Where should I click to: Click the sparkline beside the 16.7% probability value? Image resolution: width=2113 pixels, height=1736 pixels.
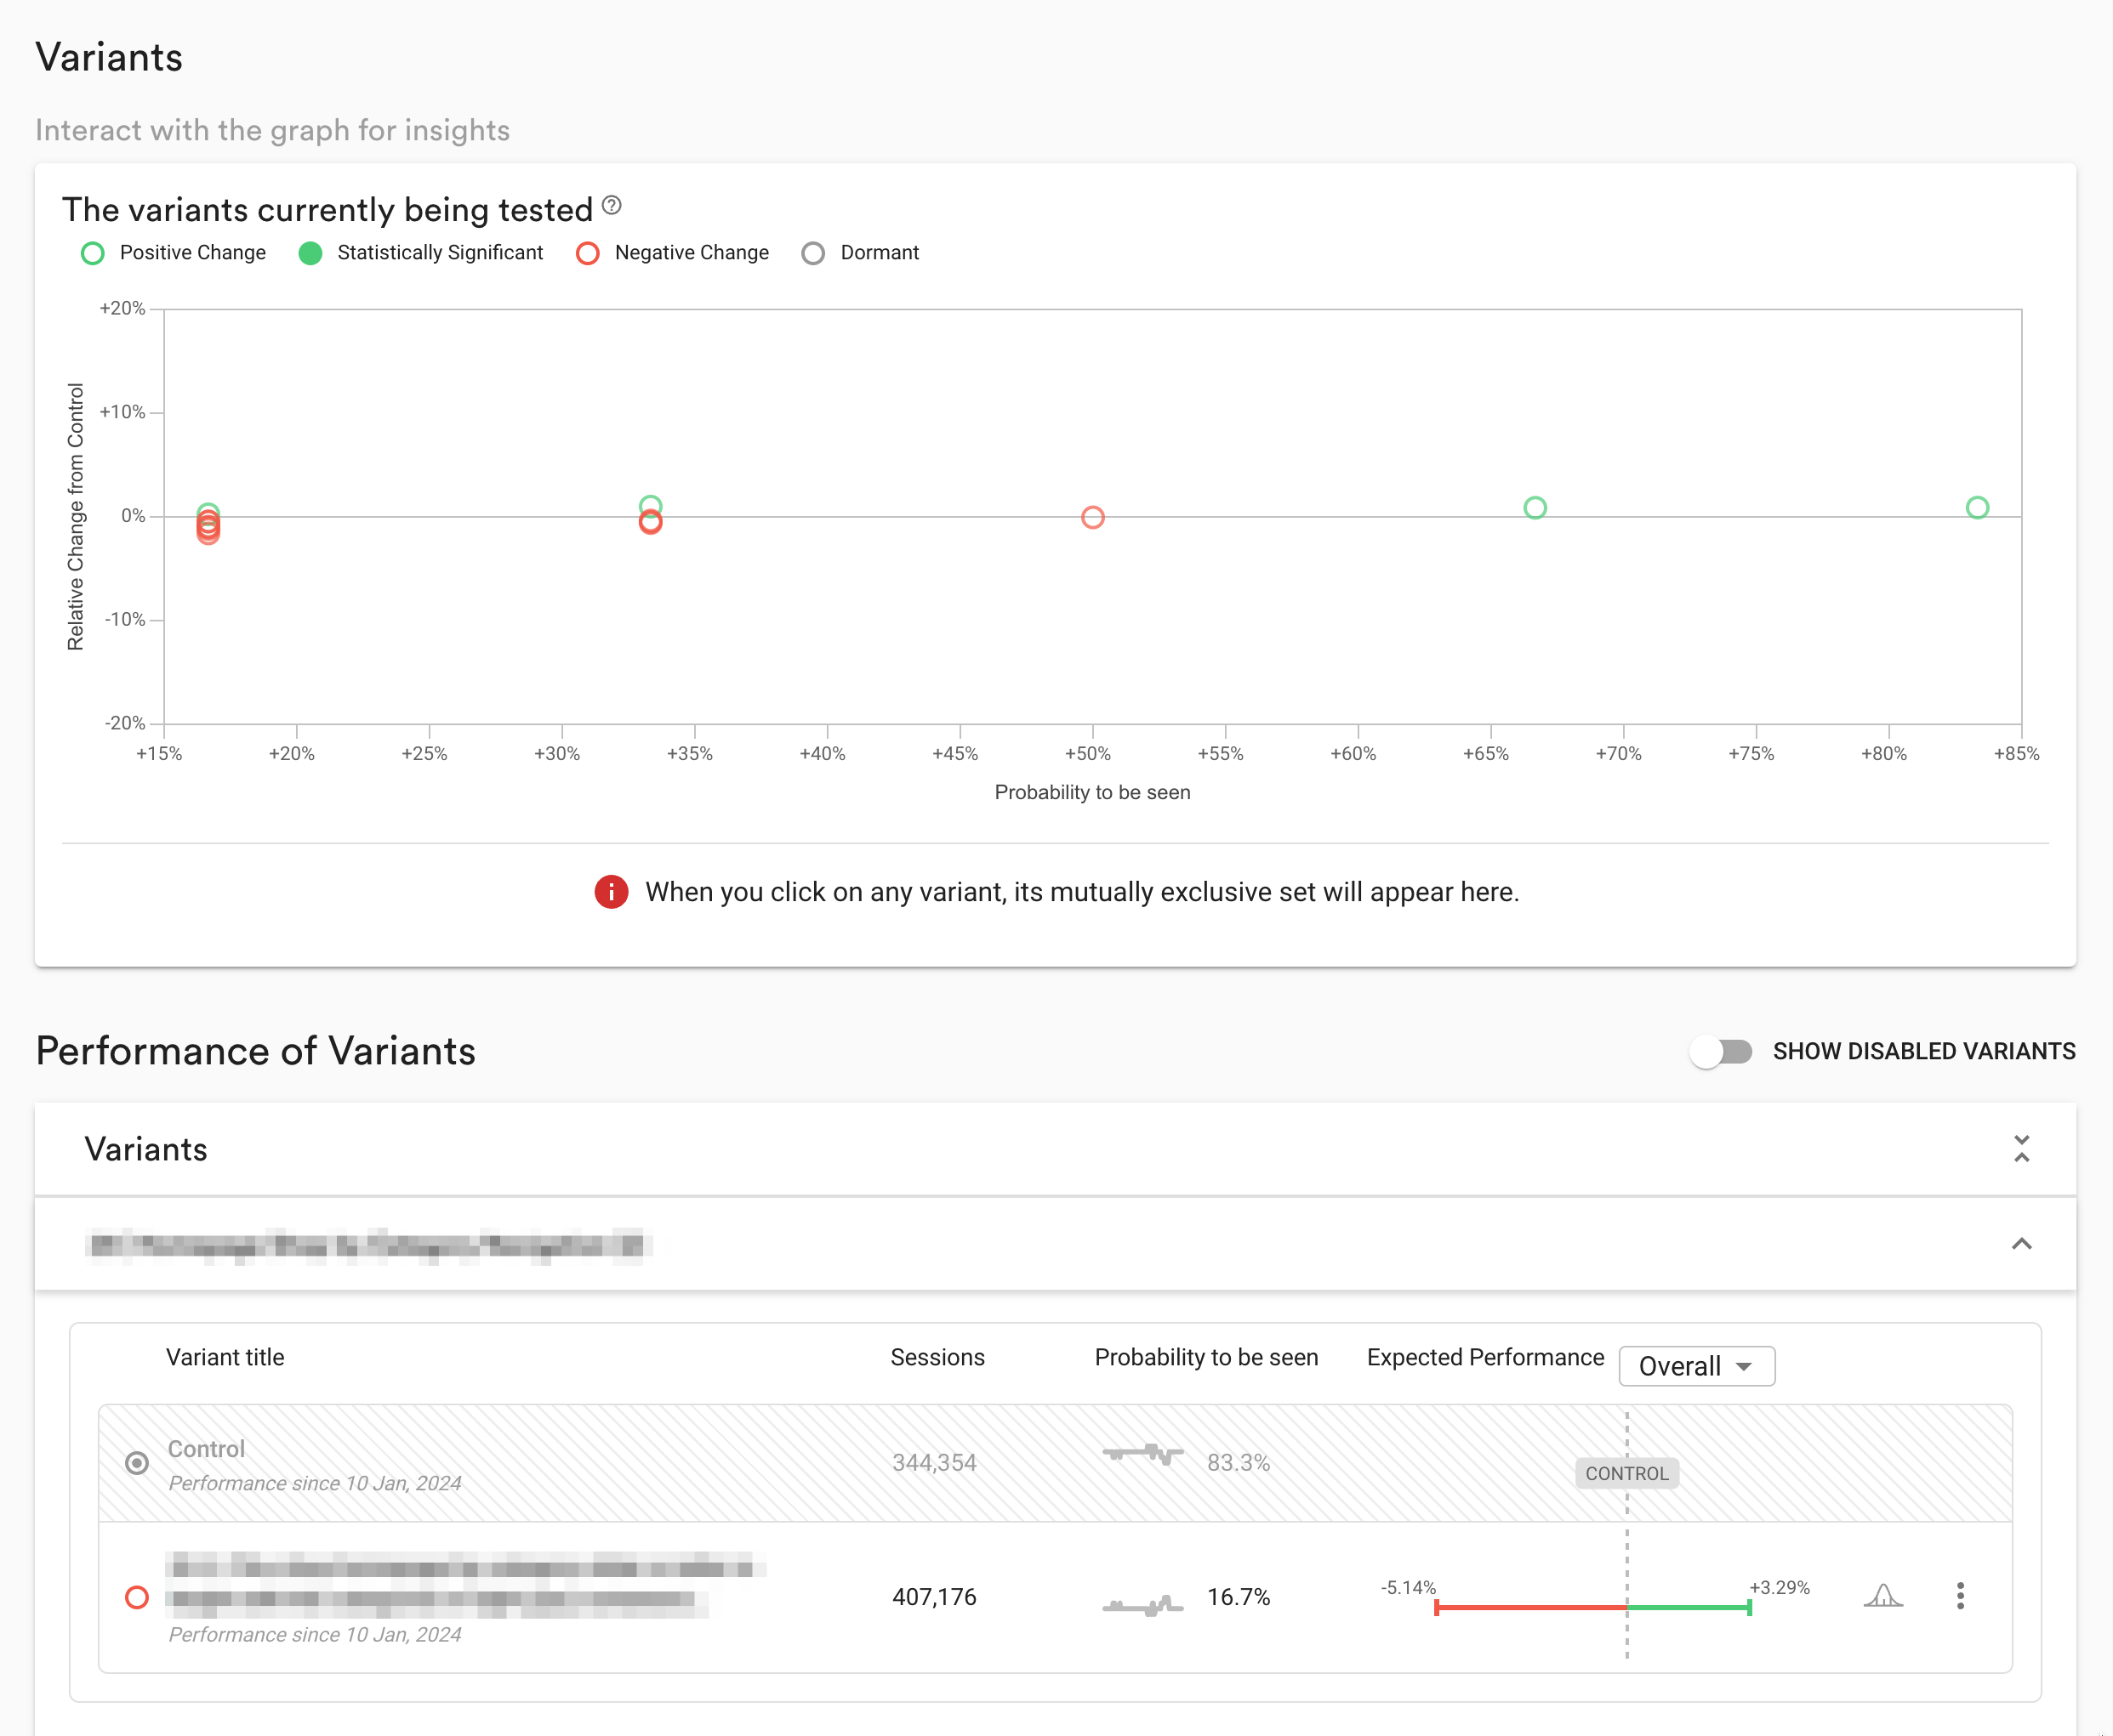(1142, 1597)
